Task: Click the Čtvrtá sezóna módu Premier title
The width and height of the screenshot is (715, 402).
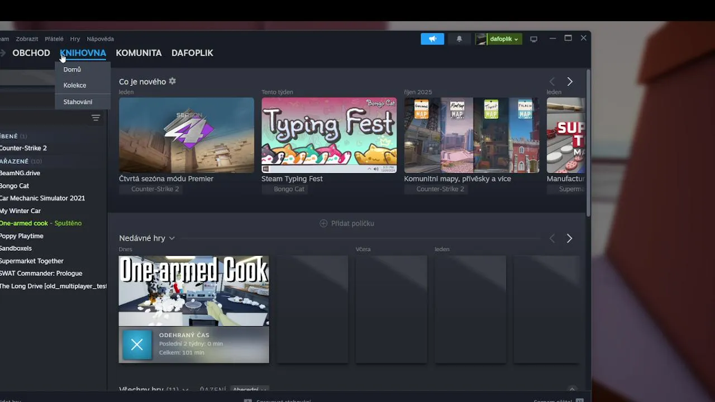Action: 166,179
